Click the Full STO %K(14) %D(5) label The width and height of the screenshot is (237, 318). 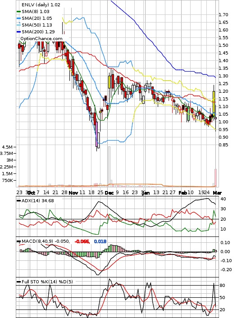pos(47,282)
